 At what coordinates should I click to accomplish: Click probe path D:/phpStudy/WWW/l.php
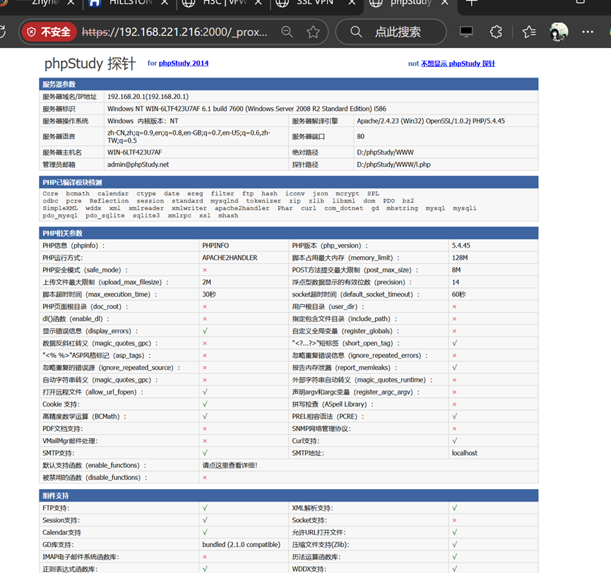click(393, 164)
